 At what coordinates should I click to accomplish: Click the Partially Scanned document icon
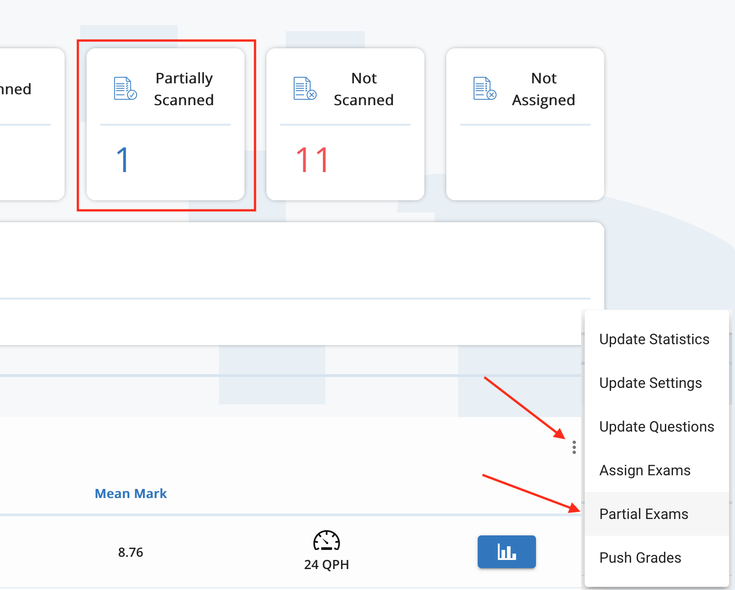125,88
